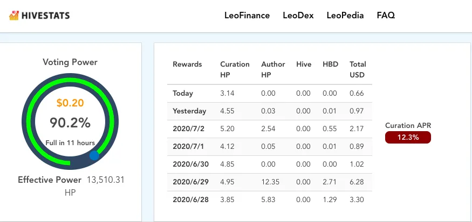This screenshot has width=472, height=222.
Task: Click the $0.20 vote value
Action: tap(70, 103)
